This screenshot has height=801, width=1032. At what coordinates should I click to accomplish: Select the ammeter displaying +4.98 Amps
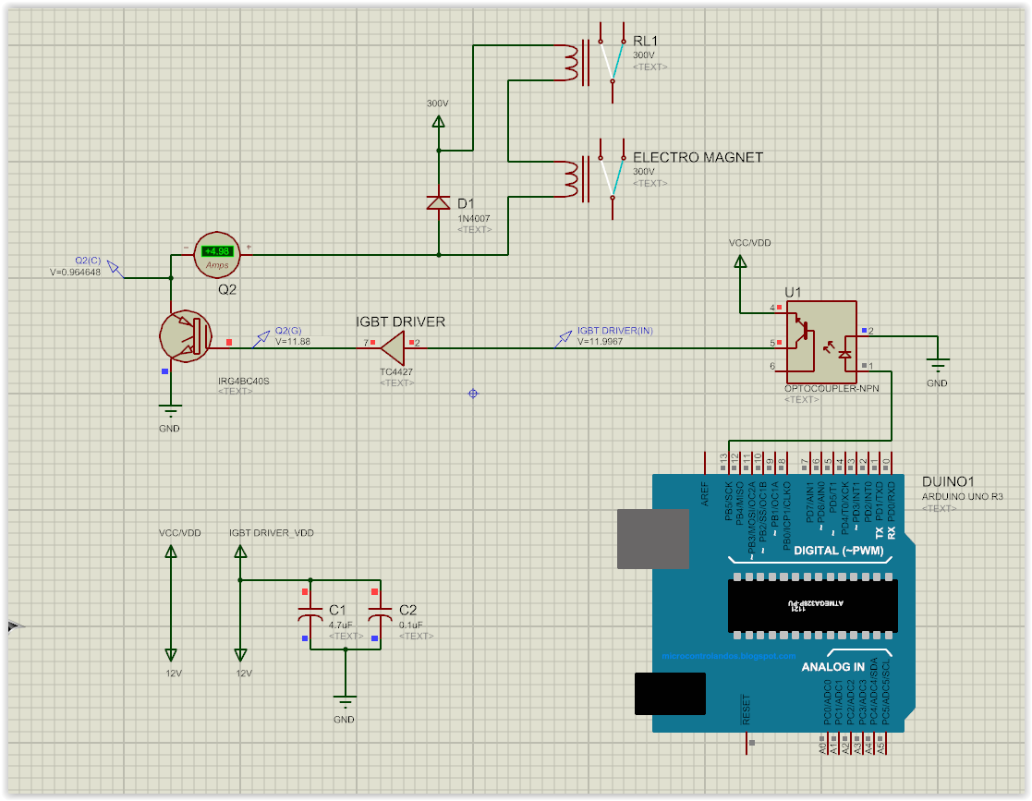coord(216,253)
